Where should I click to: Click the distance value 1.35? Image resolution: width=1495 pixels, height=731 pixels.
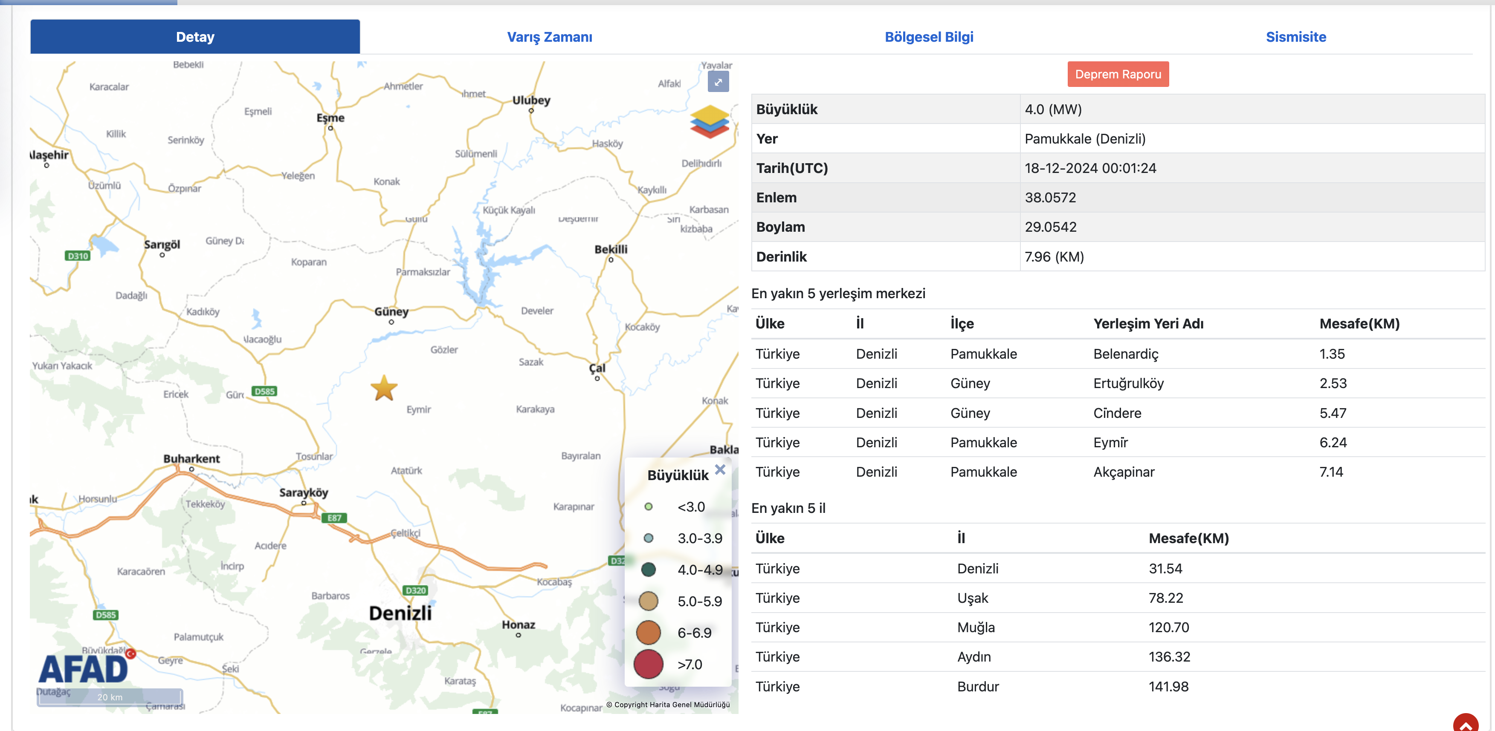pos(1332,354)
